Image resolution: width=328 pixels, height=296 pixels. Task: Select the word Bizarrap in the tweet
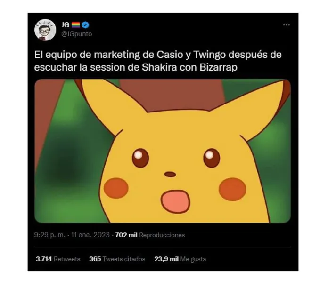[218, 67]
